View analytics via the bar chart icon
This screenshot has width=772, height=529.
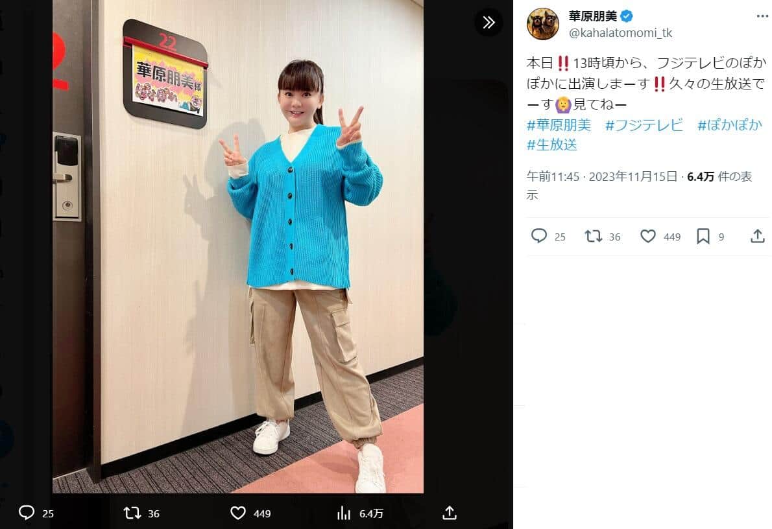pos(344,513)
